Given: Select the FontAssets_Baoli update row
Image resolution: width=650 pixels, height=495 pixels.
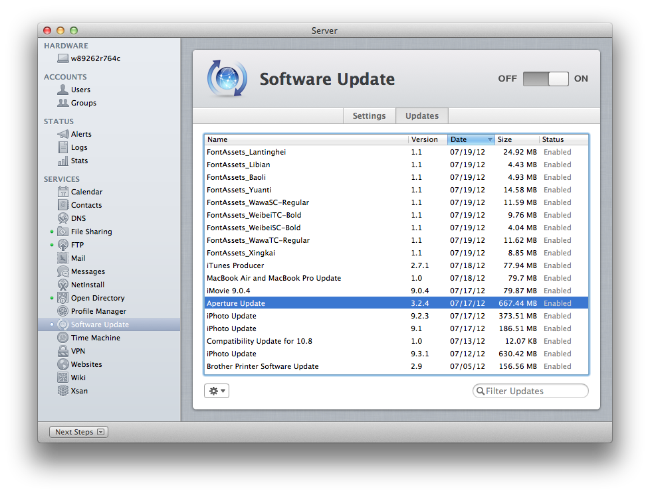Looking at the screenshot, I should 396,177.
